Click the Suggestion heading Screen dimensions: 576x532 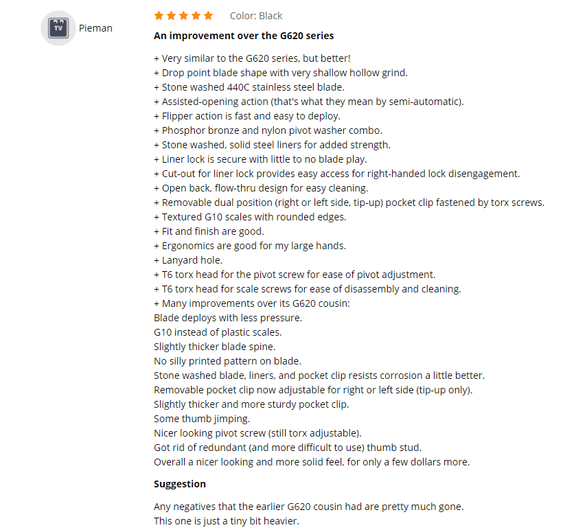click(x=180, y=484)
